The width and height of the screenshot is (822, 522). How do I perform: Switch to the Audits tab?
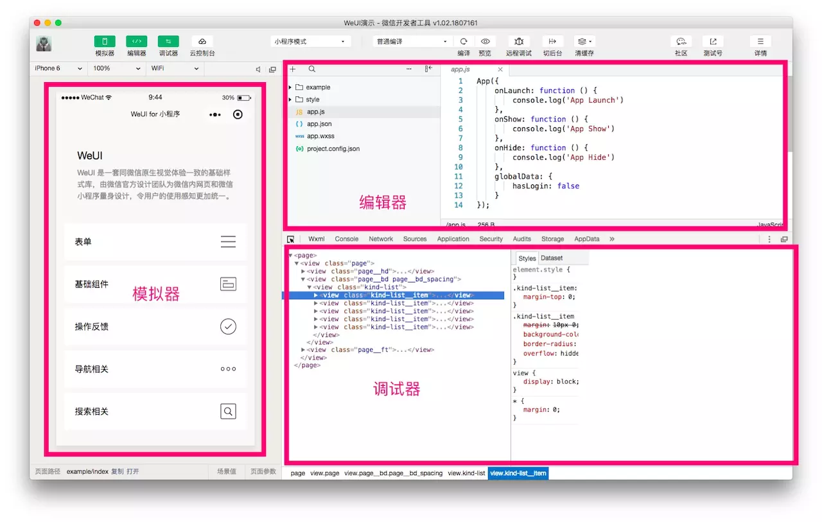point(522,239)
